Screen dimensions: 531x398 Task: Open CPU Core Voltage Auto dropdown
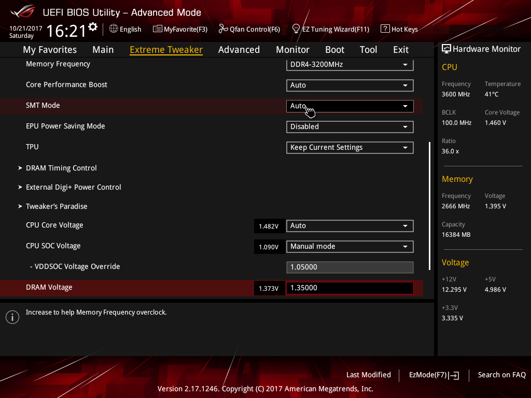(350, 226)
